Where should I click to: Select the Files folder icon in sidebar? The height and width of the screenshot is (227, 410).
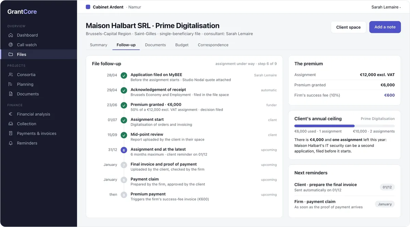[x=11, y=54]
